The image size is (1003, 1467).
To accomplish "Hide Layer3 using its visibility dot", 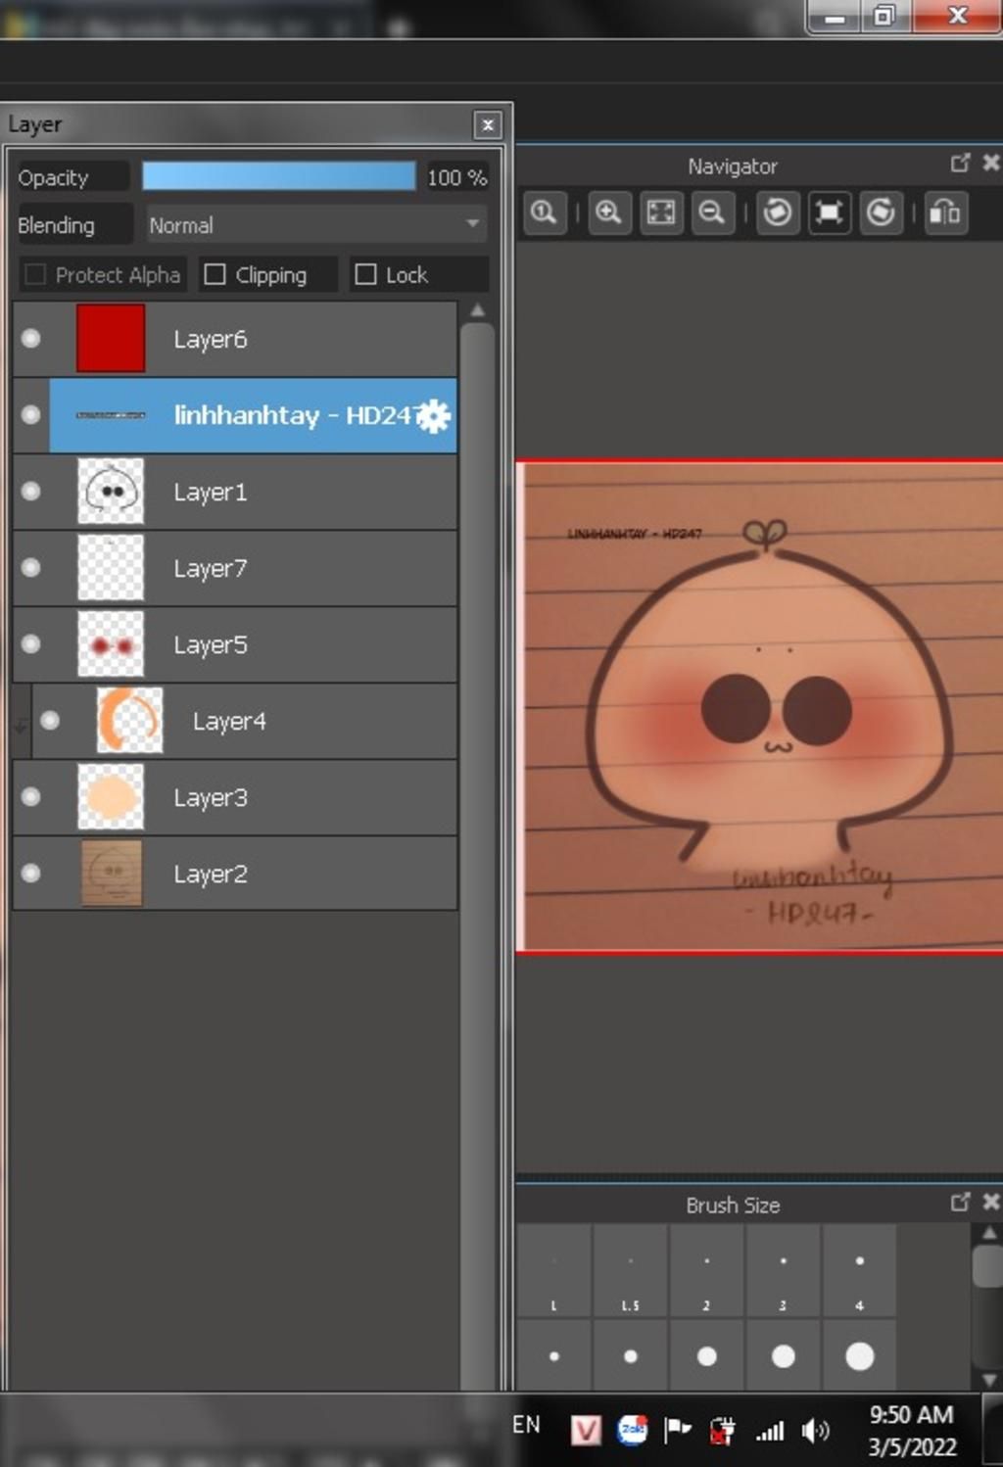I will [x=31, y=796].
